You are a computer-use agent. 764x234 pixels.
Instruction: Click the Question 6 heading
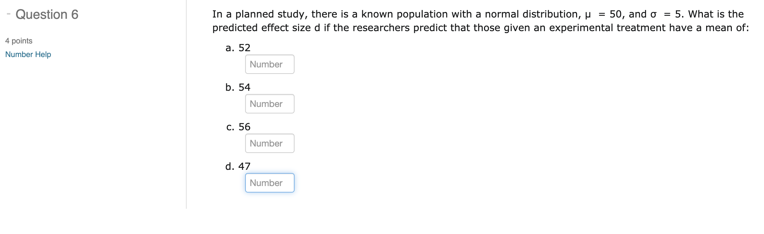(47, 14)
